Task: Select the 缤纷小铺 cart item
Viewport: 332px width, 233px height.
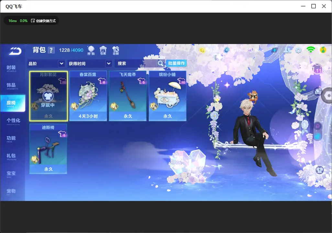Action: click(168, 96)
